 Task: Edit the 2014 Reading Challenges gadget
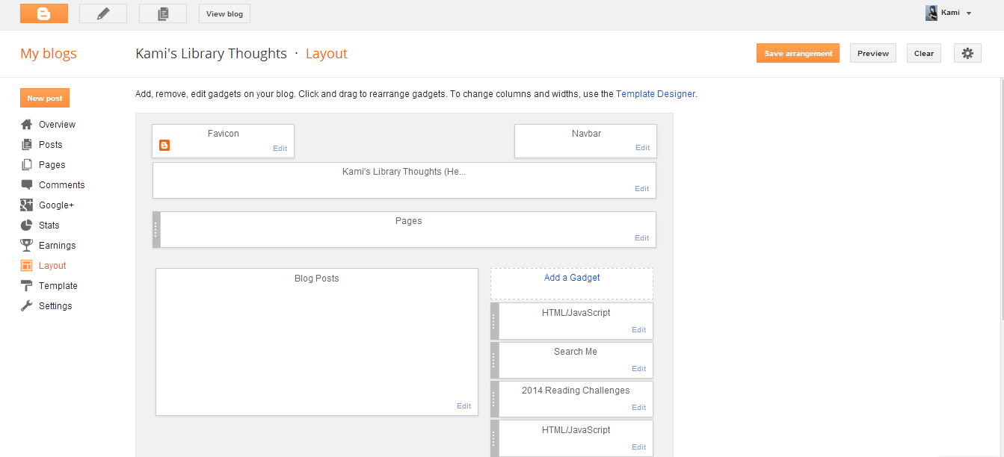pos(638,408)
